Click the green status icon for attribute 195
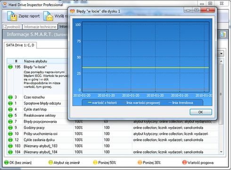 point(10,67)
